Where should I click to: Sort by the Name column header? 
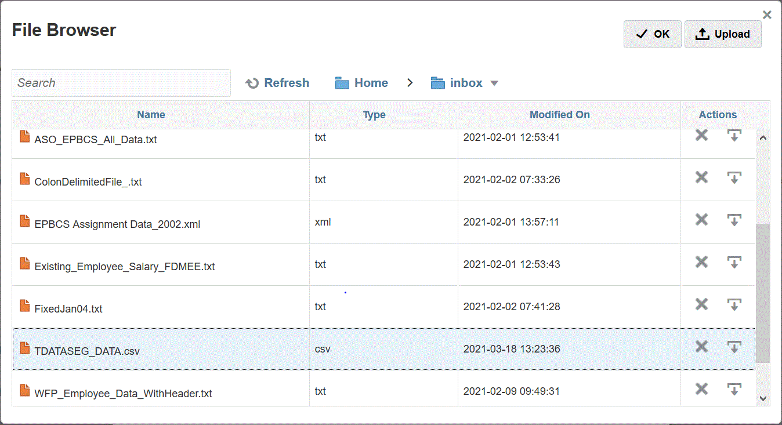click(x=151, y=115)
